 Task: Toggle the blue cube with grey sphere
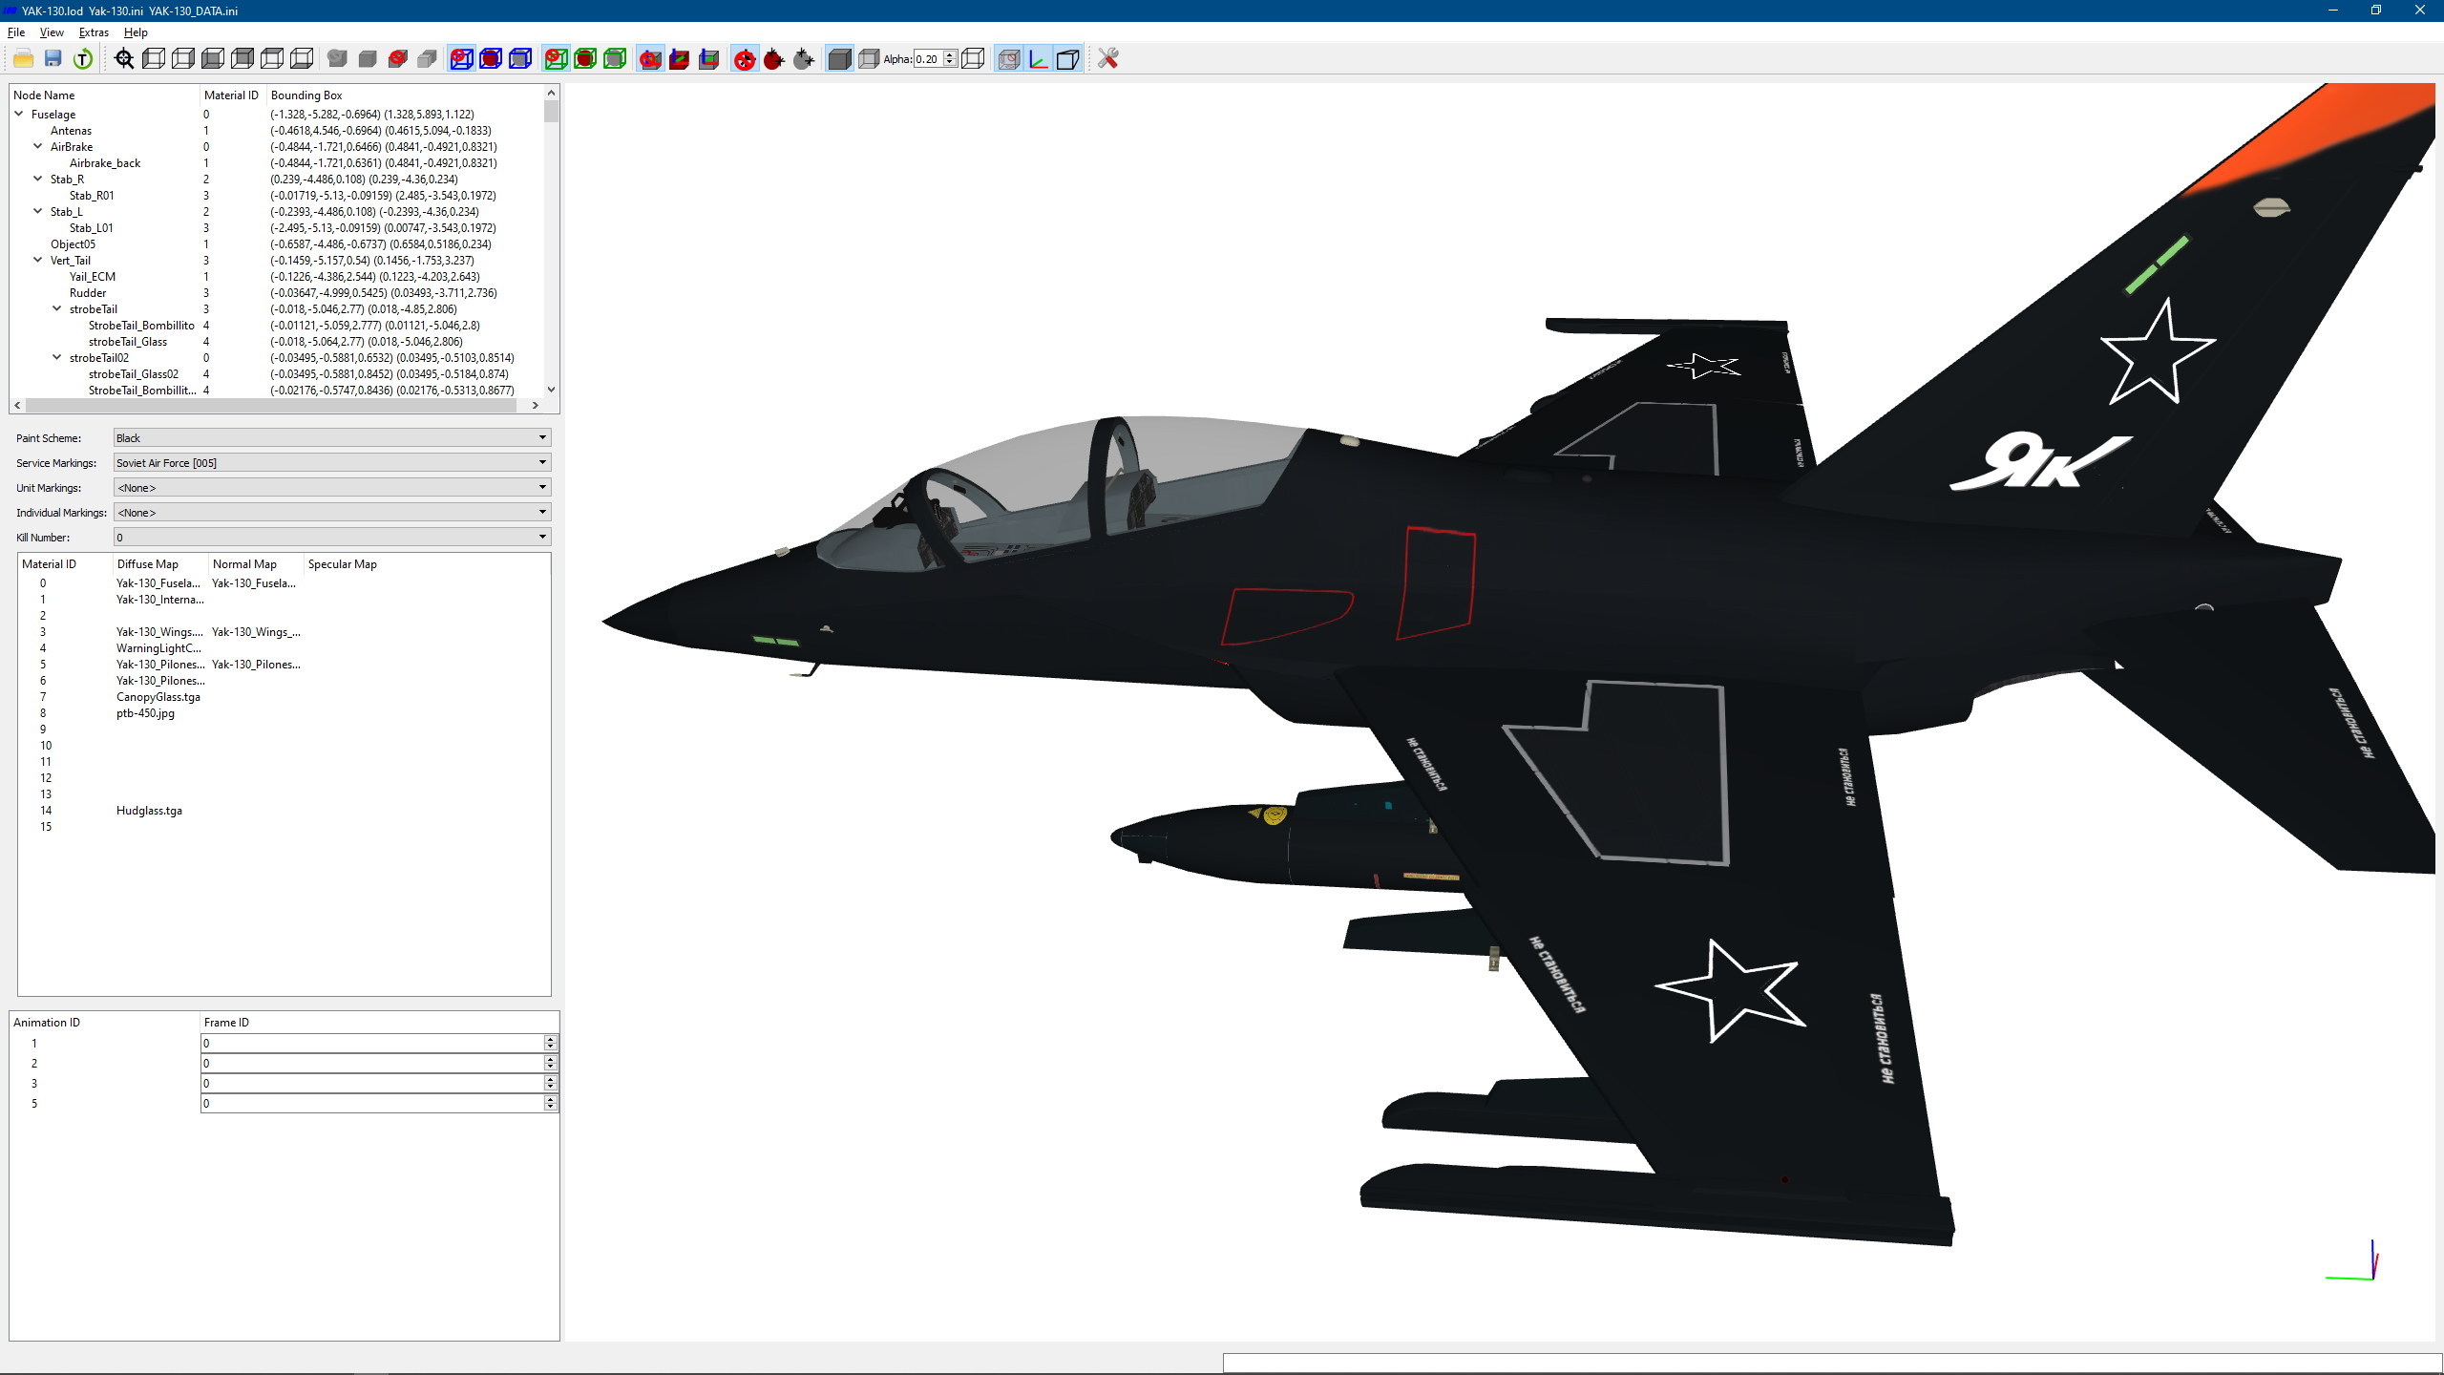520,59
